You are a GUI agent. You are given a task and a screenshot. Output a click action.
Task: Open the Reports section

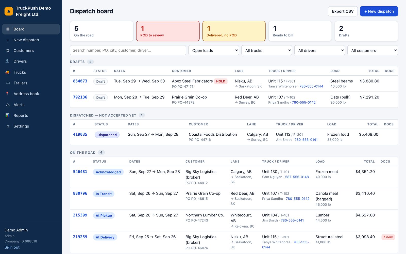[x=31, y=115]
